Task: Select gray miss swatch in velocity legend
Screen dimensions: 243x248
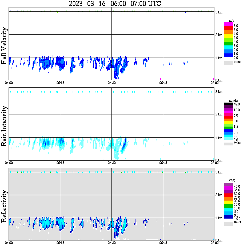Action: (228, 63)
